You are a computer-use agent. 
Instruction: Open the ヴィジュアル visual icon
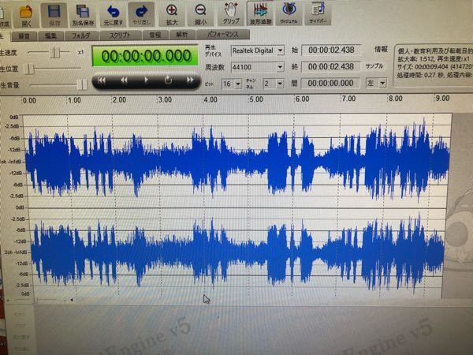click(289, 13)
